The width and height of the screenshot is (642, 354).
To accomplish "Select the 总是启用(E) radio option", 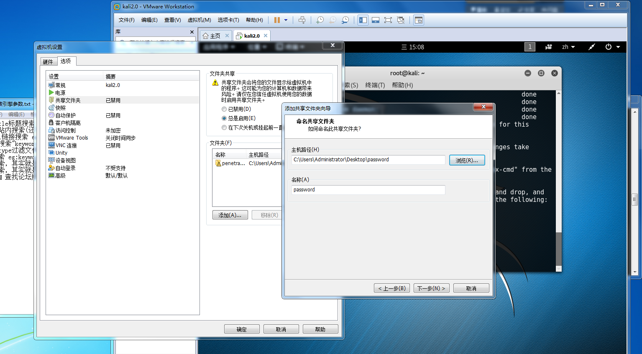I will tap(238, 118).
